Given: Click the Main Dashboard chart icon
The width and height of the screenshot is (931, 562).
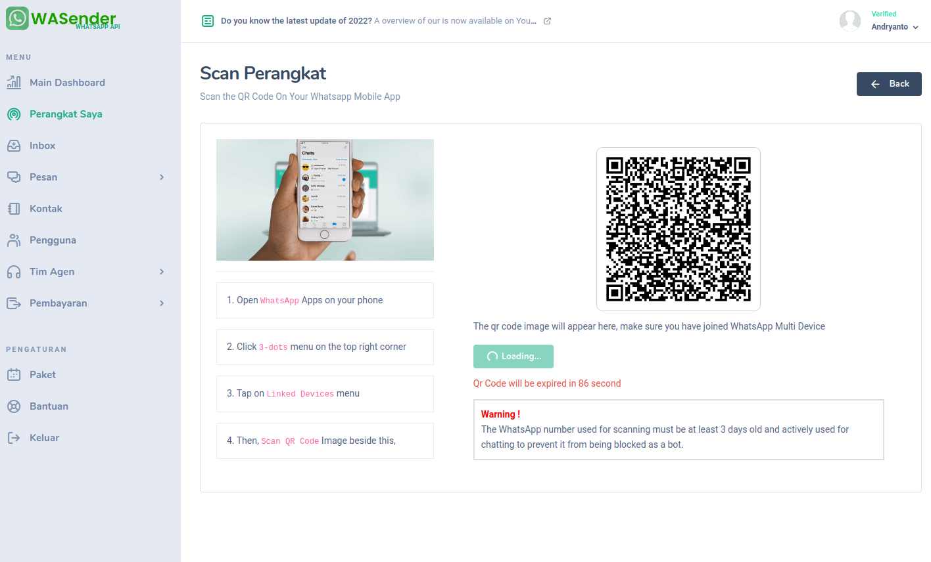Looking at the screenshot, I should click(14, 83).
